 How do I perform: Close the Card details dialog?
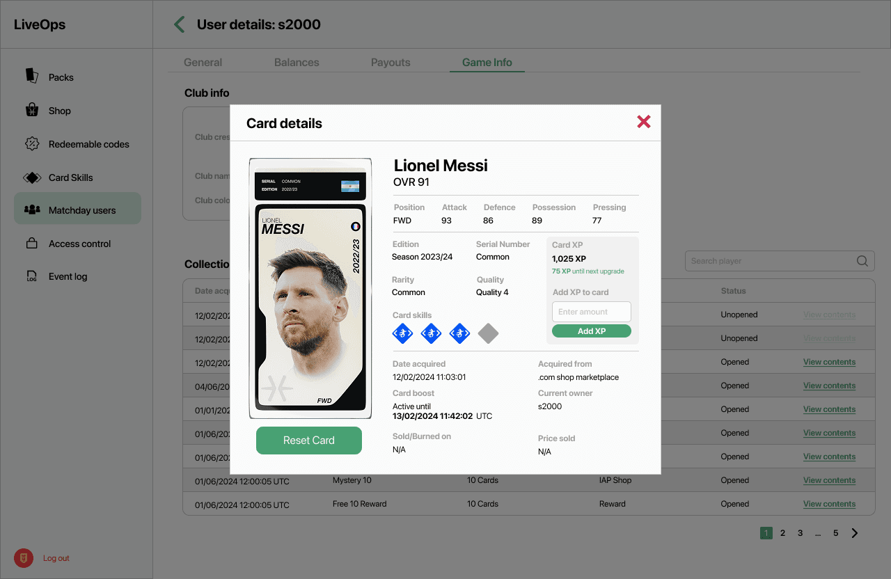[644, 122]
